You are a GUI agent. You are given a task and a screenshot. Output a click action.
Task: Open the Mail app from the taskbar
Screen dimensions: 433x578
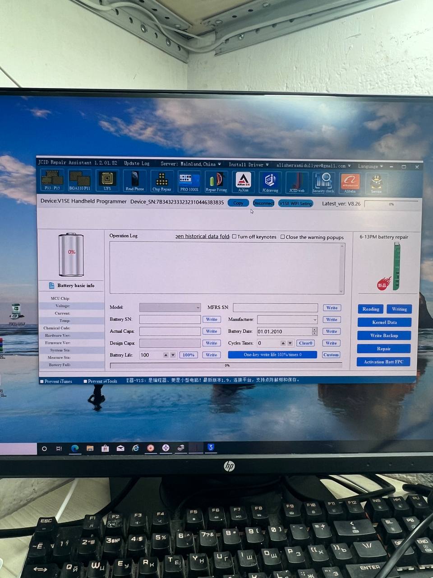(120, 448)
